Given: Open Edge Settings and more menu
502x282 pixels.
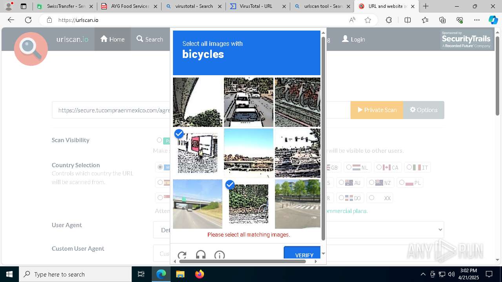Looking at the screenshot, I should click(477, 20).
